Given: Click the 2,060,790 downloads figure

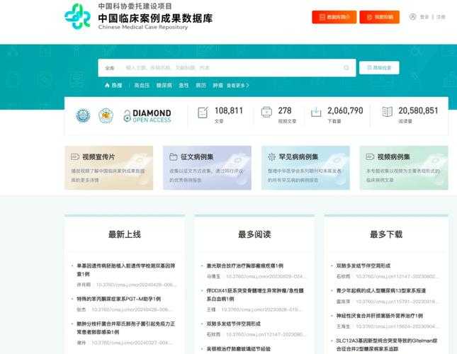Looking at the screenshot, I should (345, 110).
